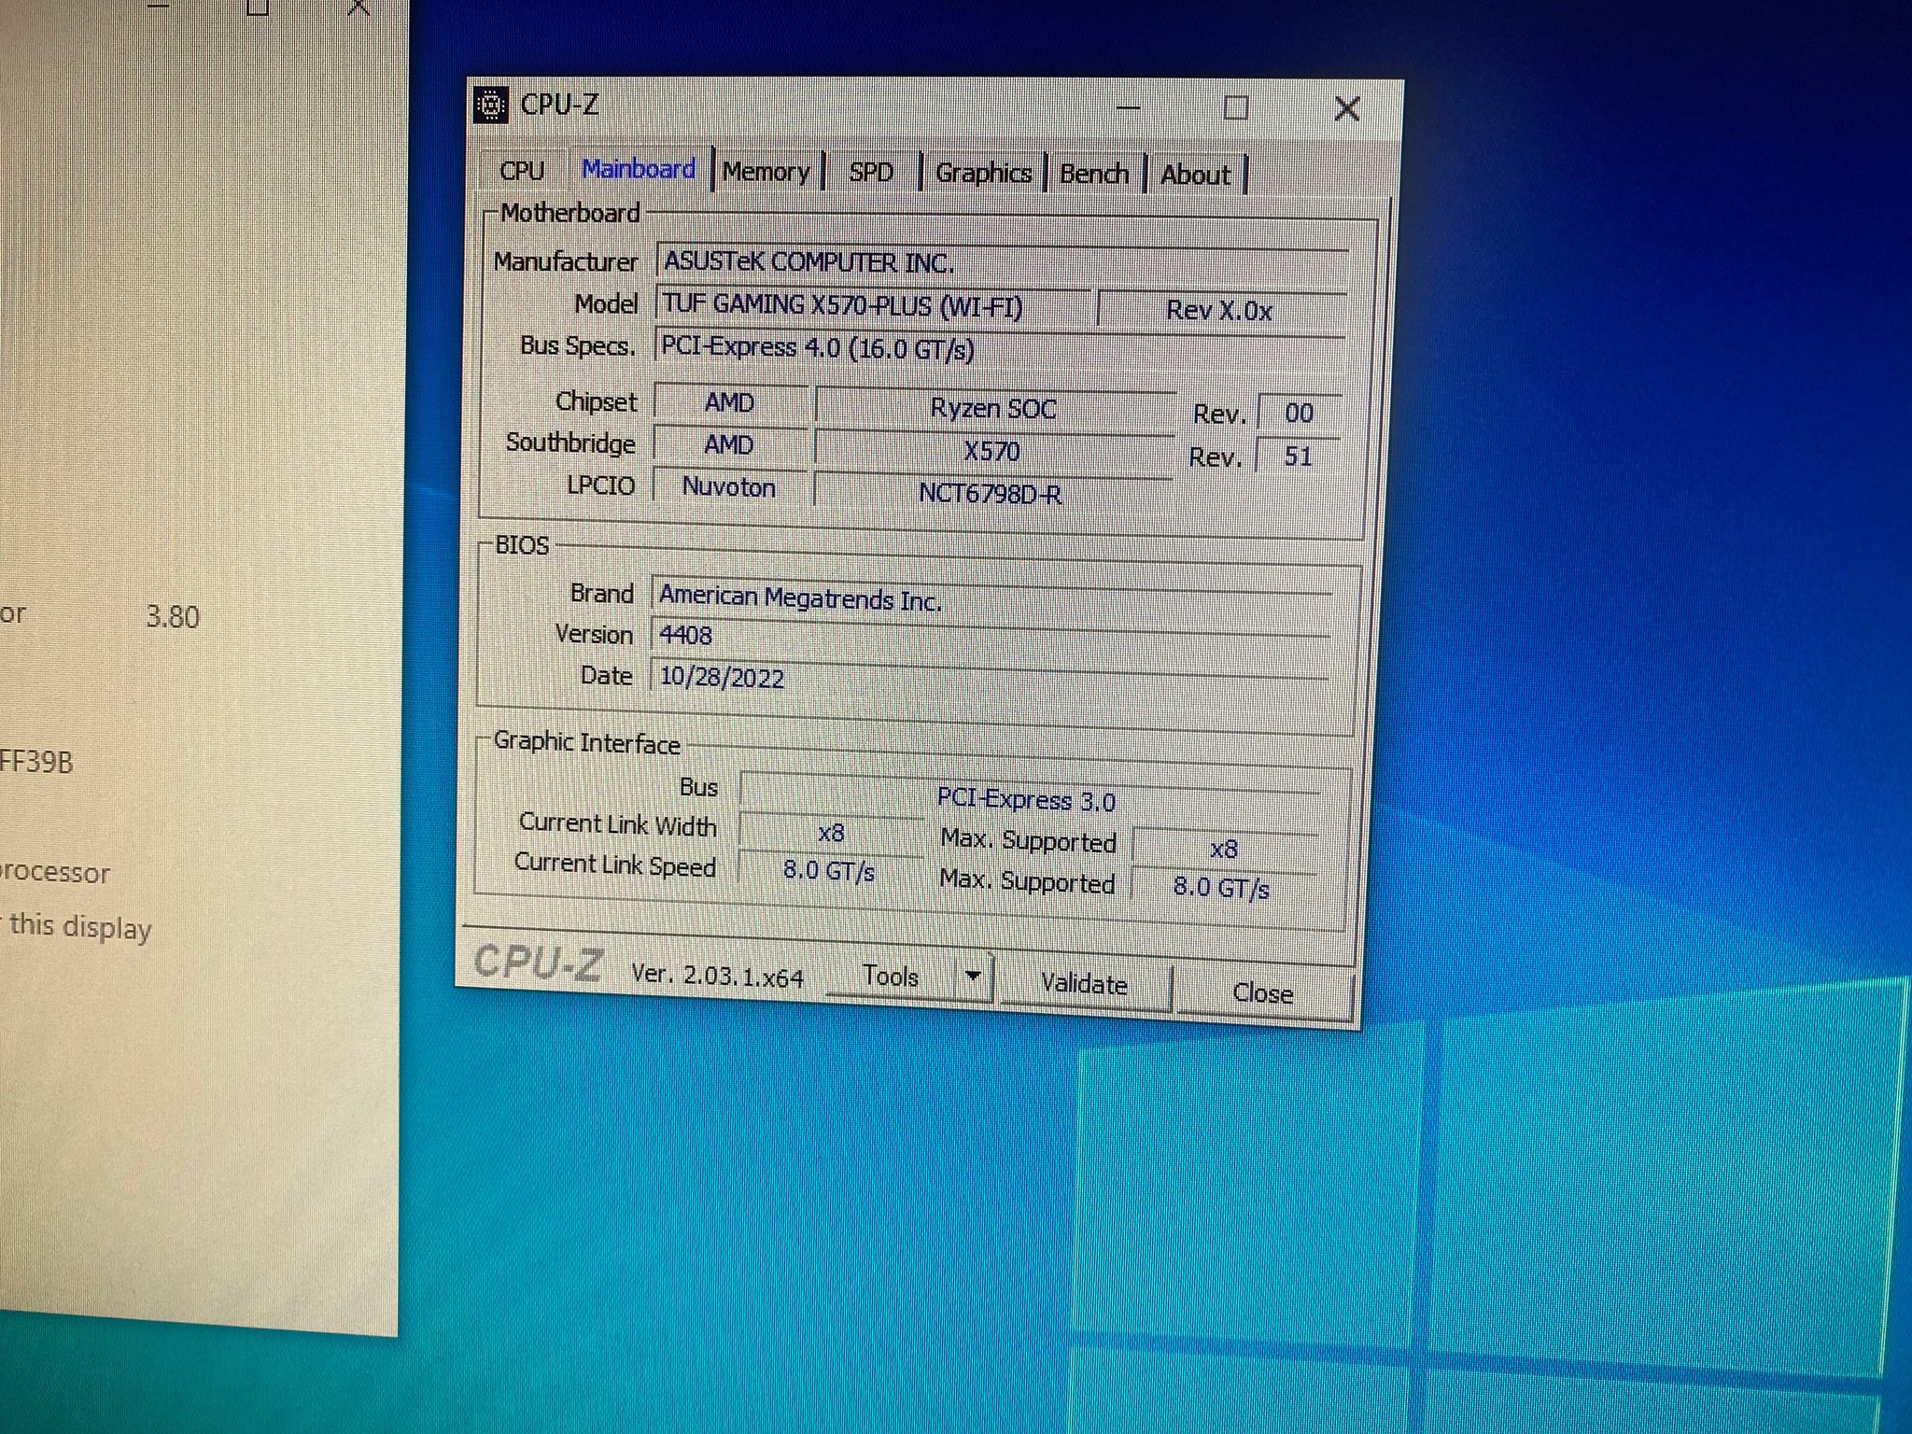The image size is (1912, 1434).
Task: Click the LPCIO model NCT6798D-R
Action: (x=991, y=493)
